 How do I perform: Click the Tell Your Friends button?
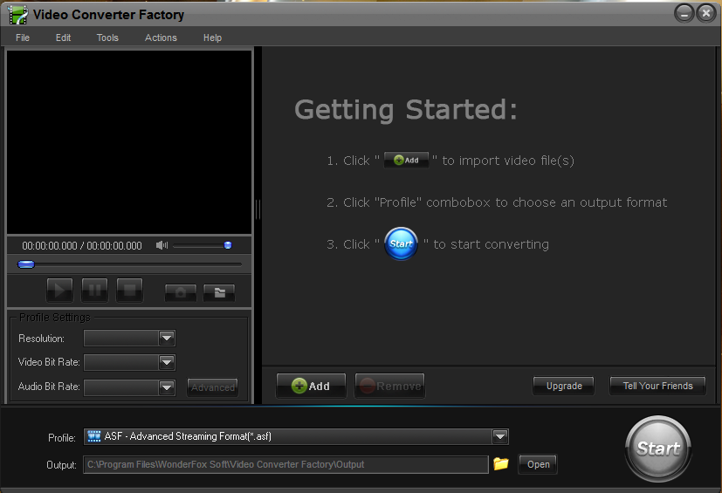point(657,386)
